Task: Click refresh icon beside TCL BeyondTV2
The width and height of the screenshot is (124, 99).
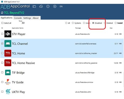Action: click(x=2, y=13)
